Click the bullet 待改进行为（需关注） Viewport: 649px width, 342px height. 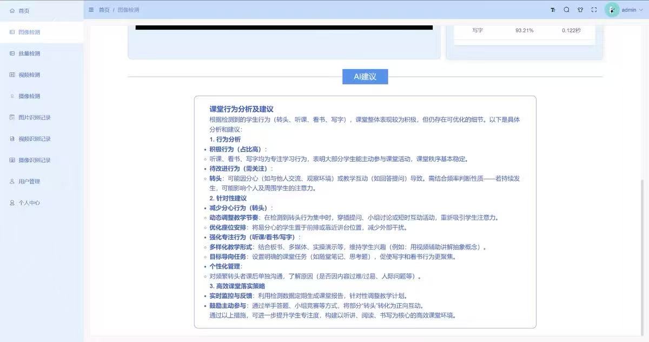241,168
